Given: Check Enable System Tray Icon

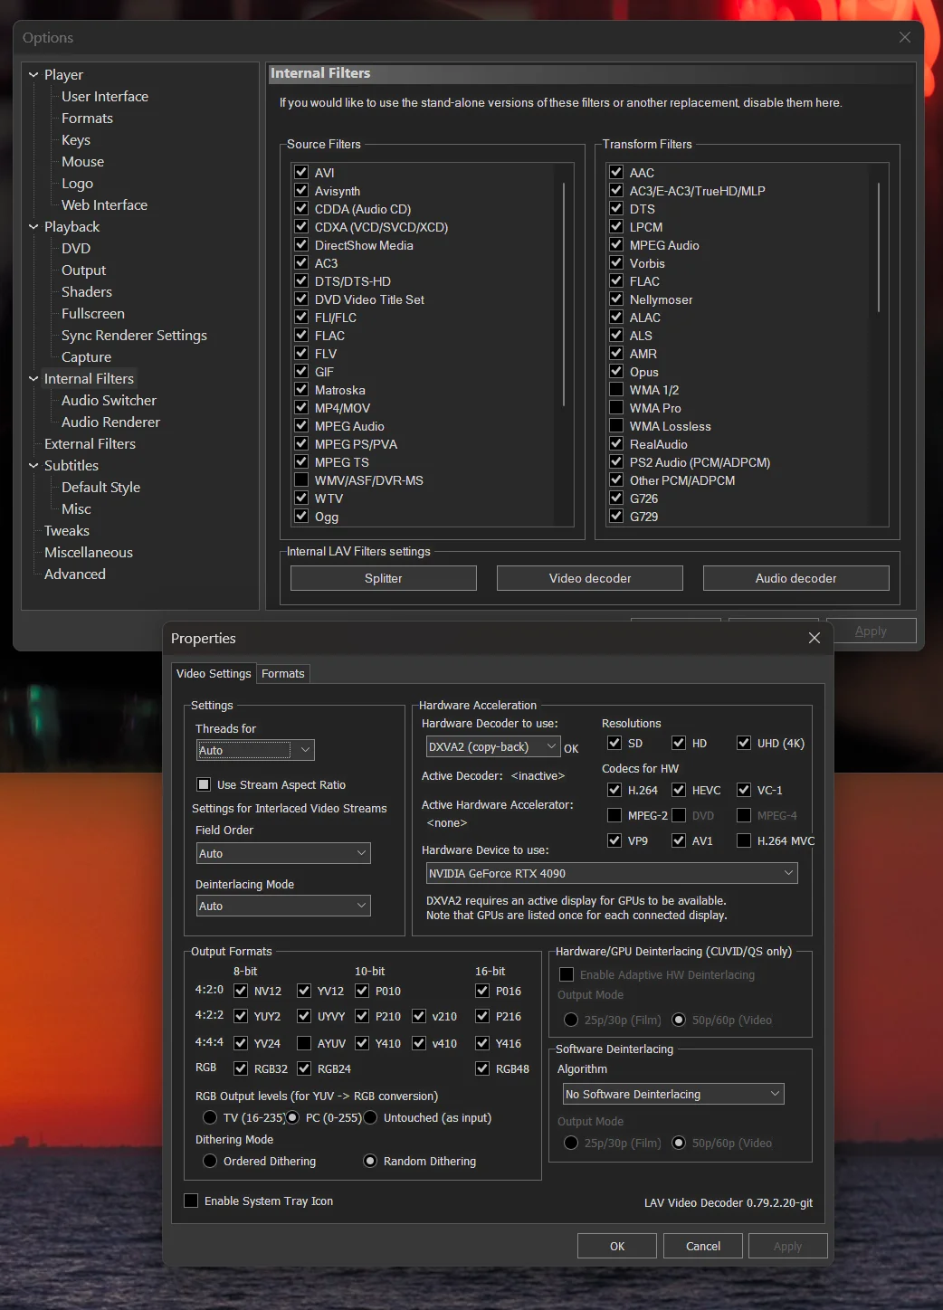Looking at the screenshot, I should coord(191,1201).
